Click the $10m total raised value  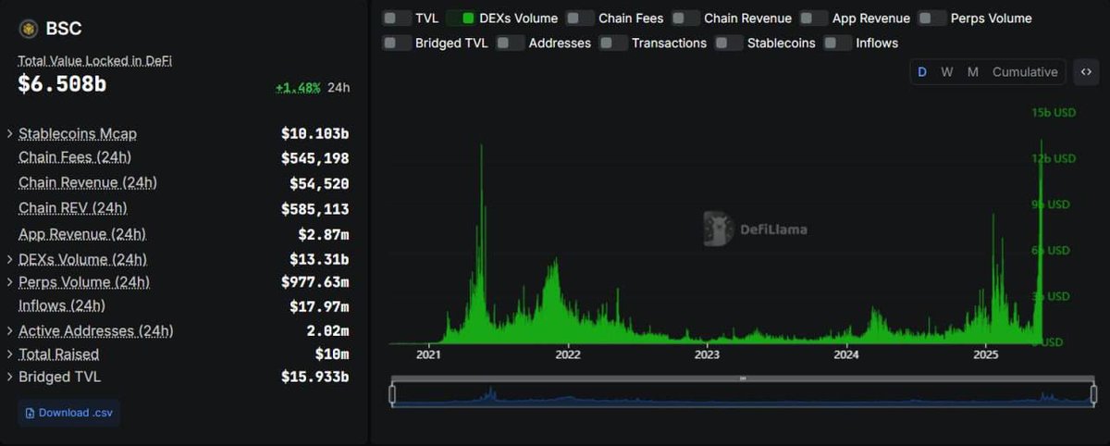pyautogui.click(x=332, y=354)
